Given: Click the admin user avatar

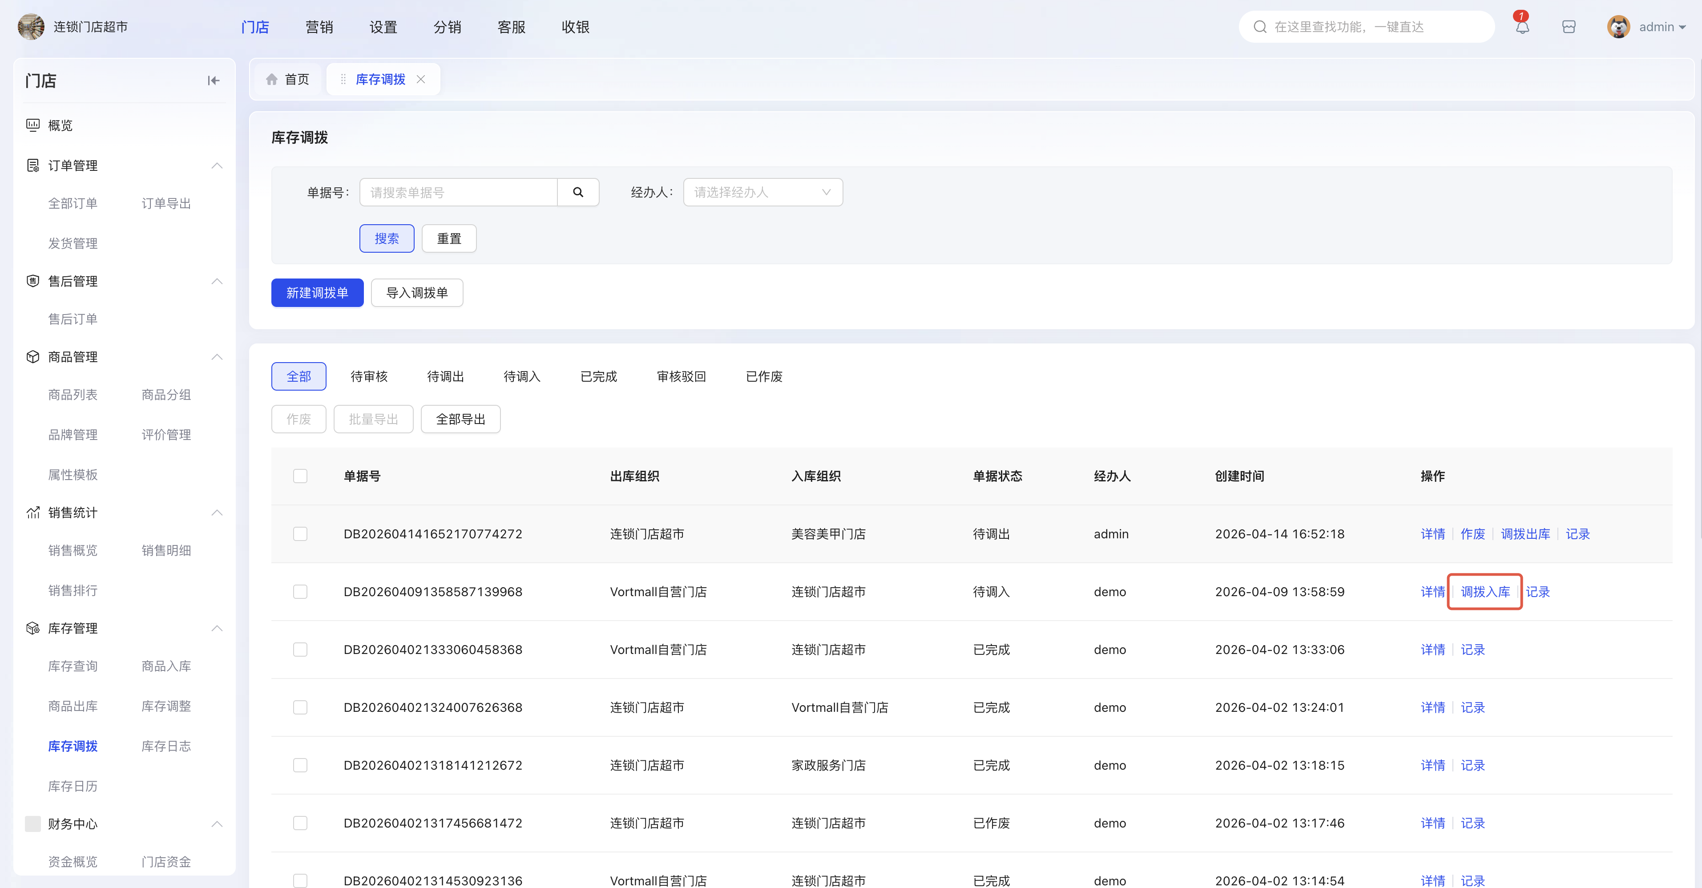Looking at the screenshot, I should pos(1618,27).
